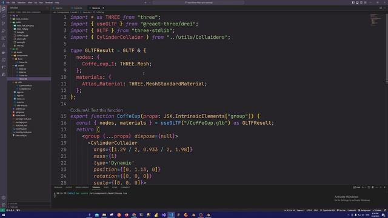Collapse the src folder in Explorer
This screenshot has width=388, height=218.
tap(16, 49)
